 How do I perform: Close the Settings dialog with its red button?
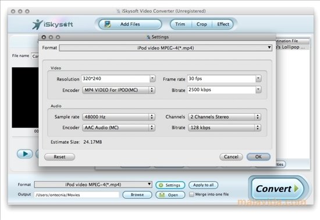click(x=44, y=37)
